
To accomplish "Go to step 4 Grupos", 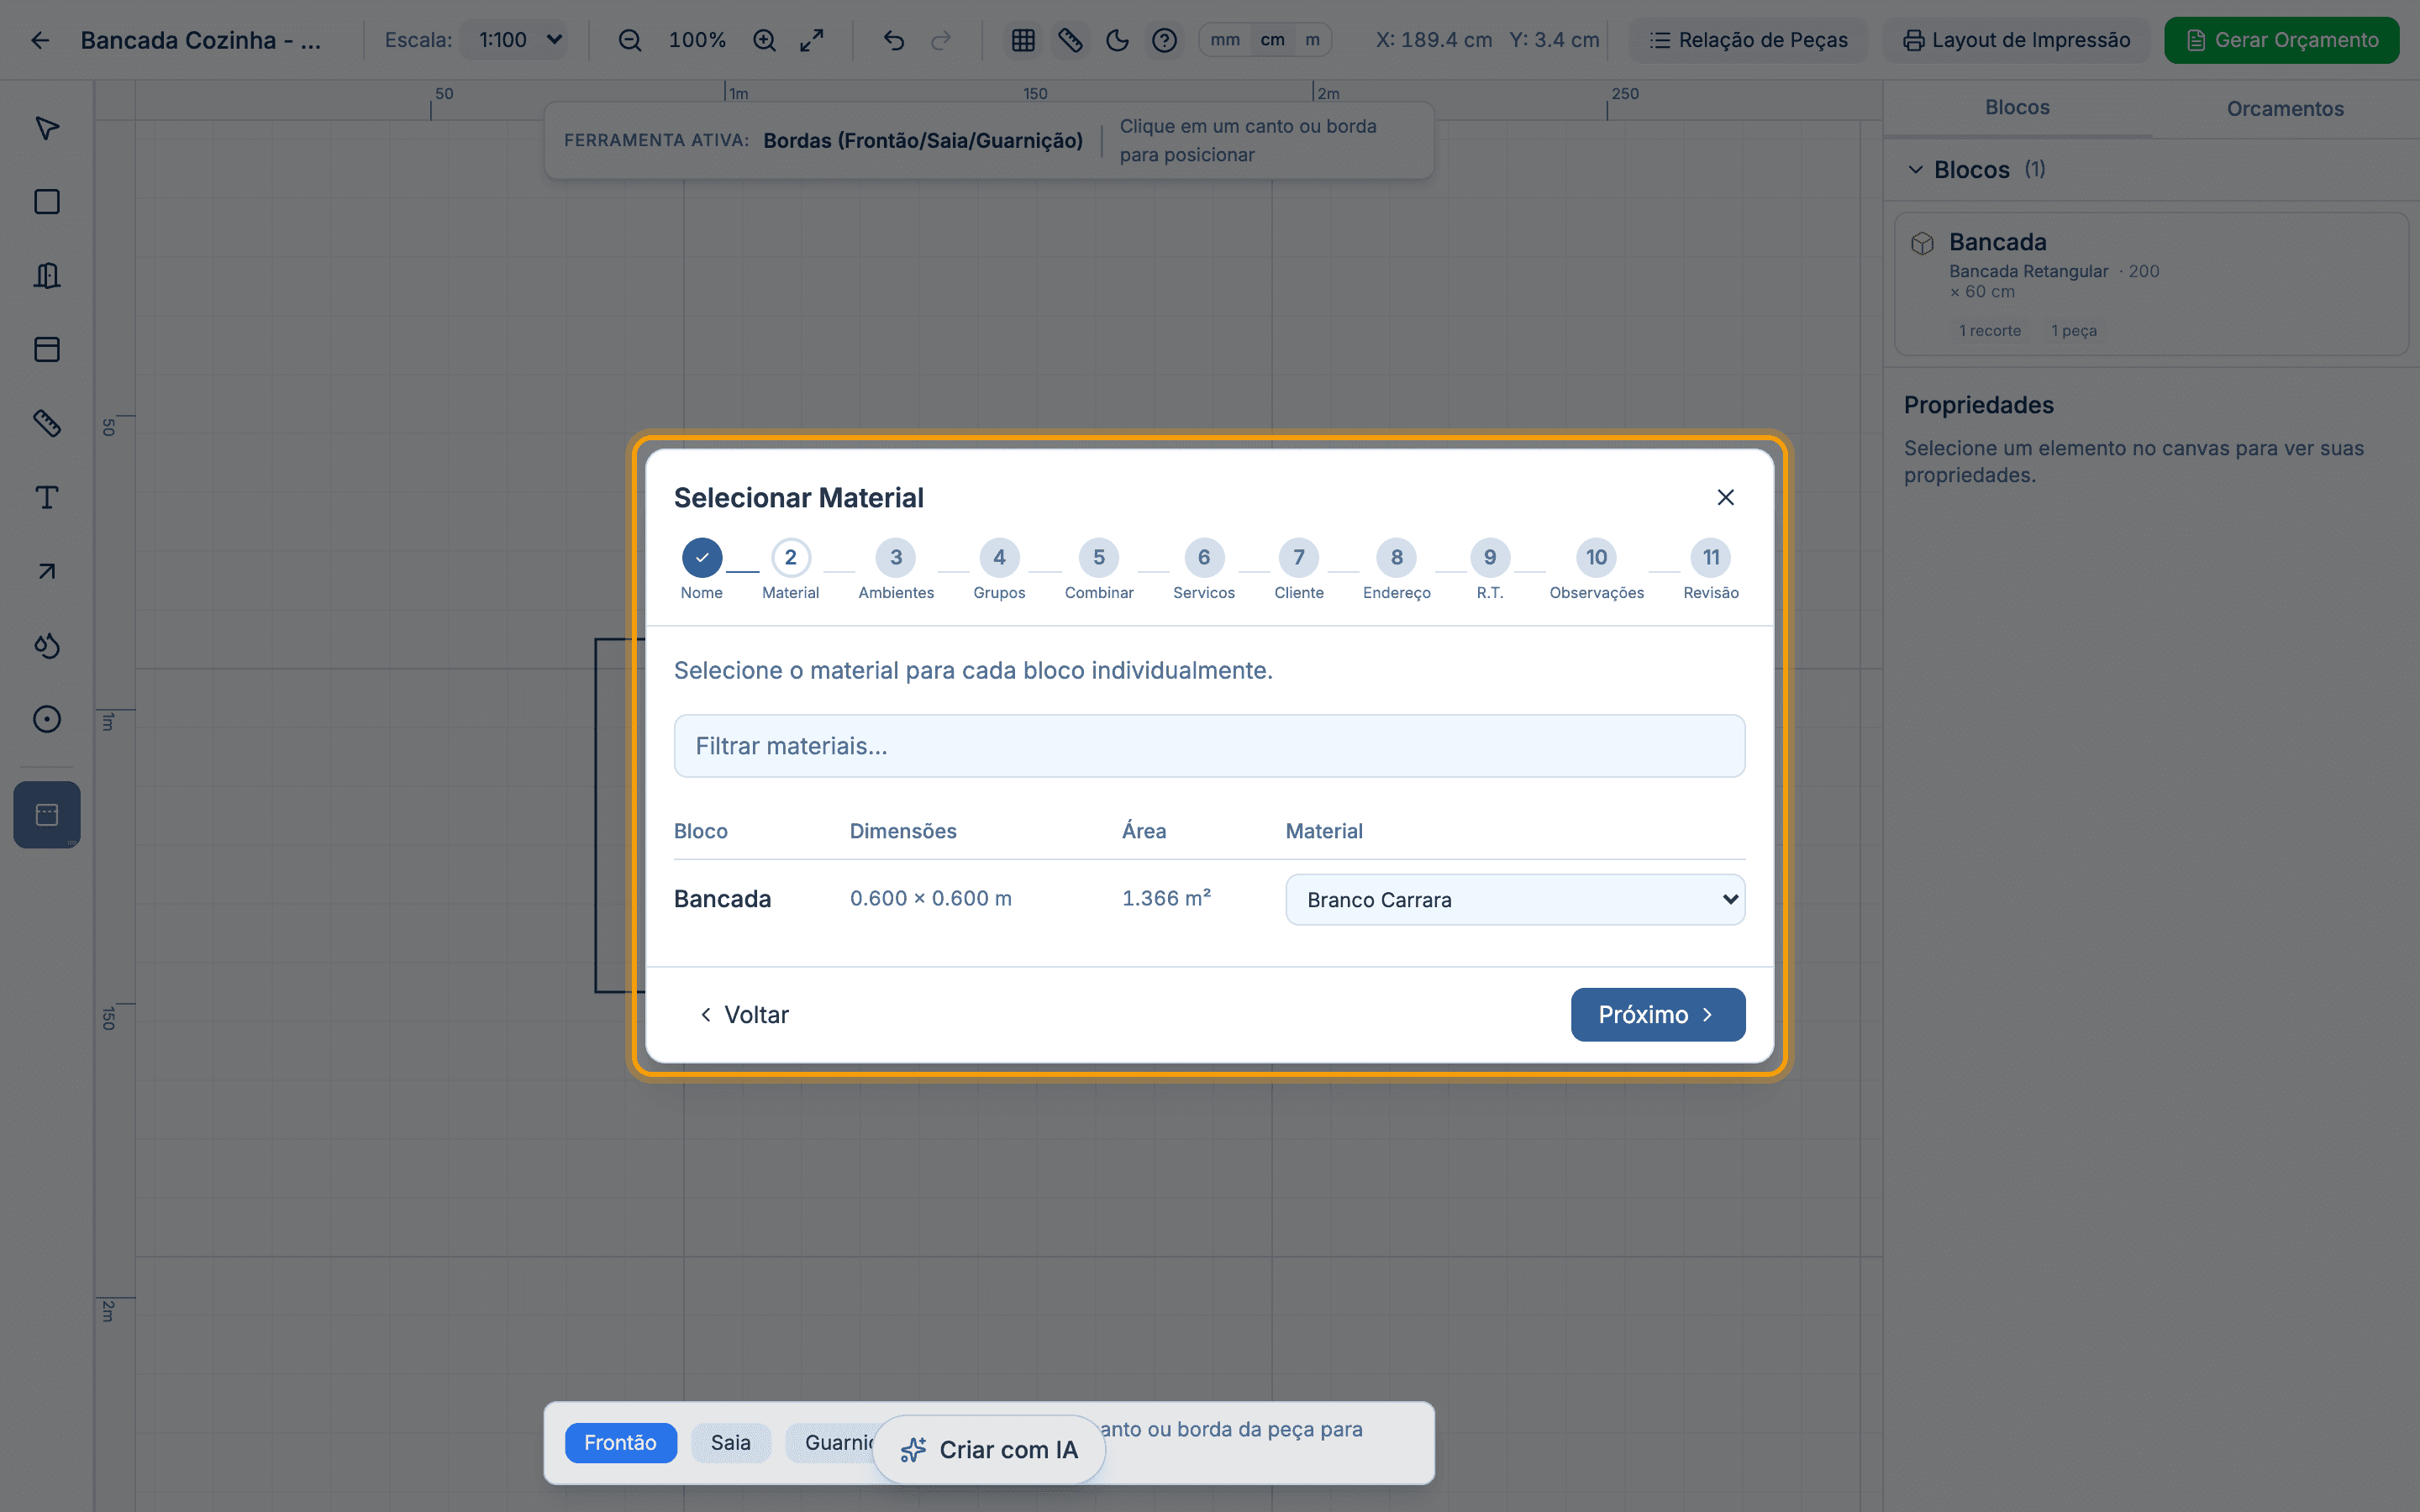I will pos(999,570).
